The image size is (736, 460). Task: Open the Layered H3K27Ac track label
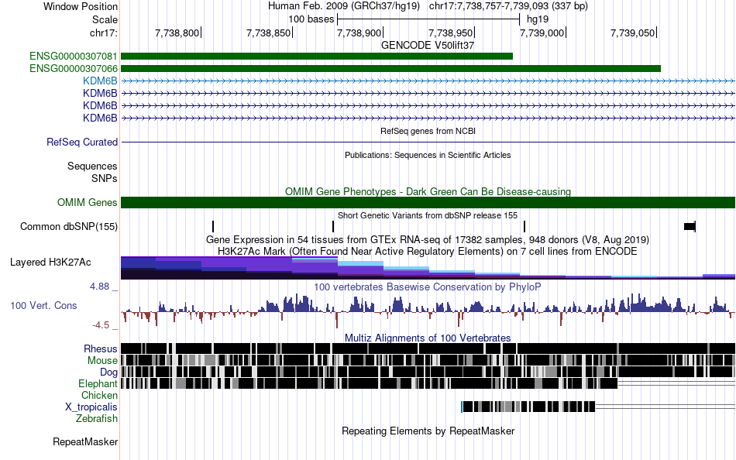[50, 263]
